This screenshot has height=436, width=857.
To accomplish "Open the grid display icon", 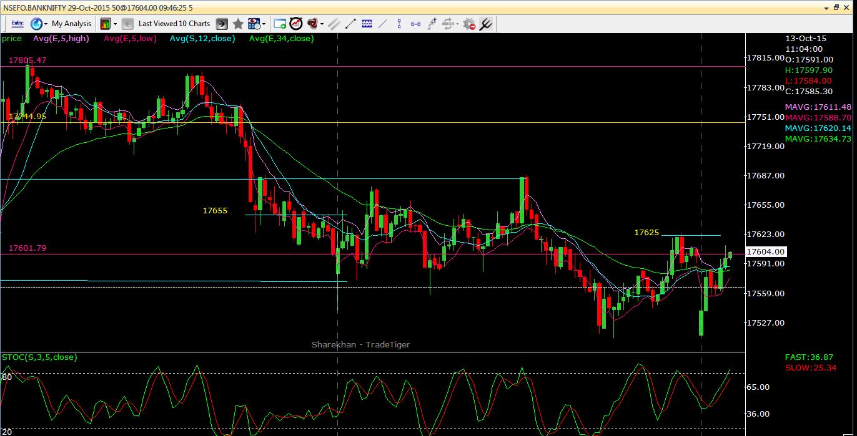I will pos(368,25).
